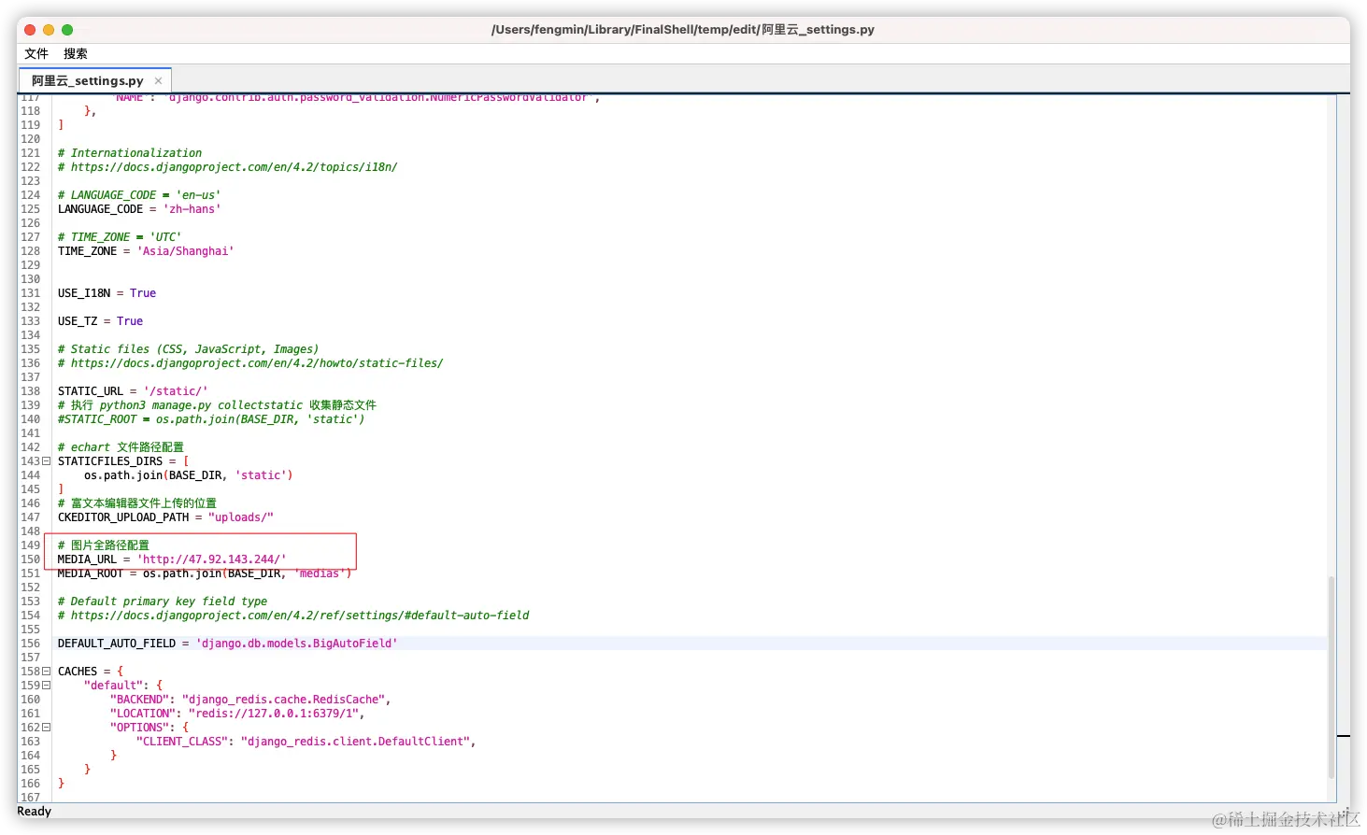This screenshot has width=1367, height=835.
Task: Close the 阿里云_settings.py tab
Action: [158, 81]
